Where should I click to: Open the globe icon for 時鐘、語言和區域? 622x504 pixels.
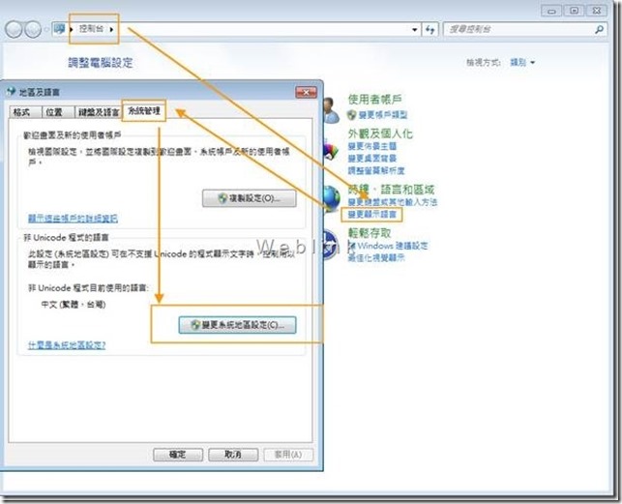(332, 198)
